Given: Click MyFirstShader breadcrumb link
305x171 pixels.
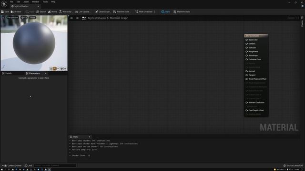Looking at the screenshot, I should click(97, 18).
